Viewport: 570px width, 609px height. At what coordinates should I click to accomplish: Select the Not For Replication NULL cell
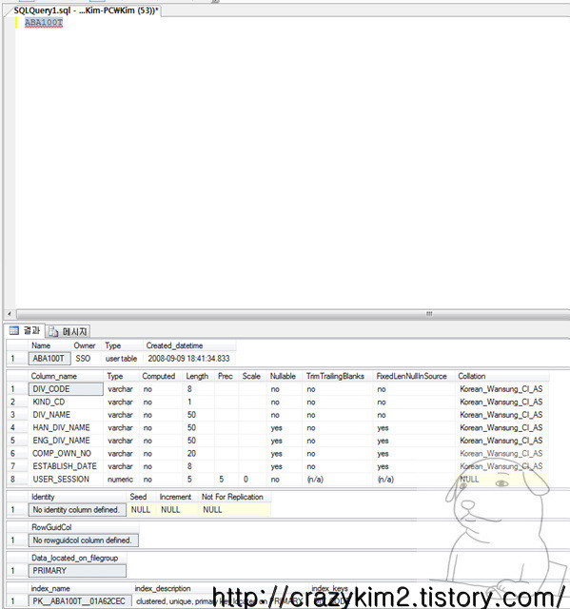pyautogui.click(x=235, y=510)
